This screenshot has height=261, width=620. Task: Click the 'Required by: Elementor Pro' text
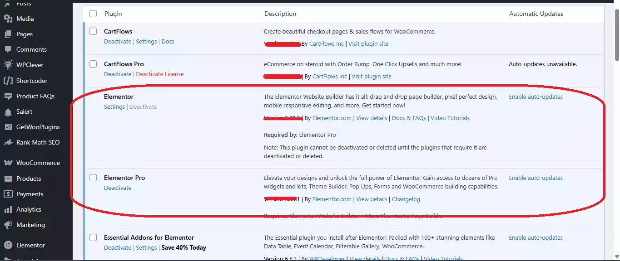pos(300,135)
